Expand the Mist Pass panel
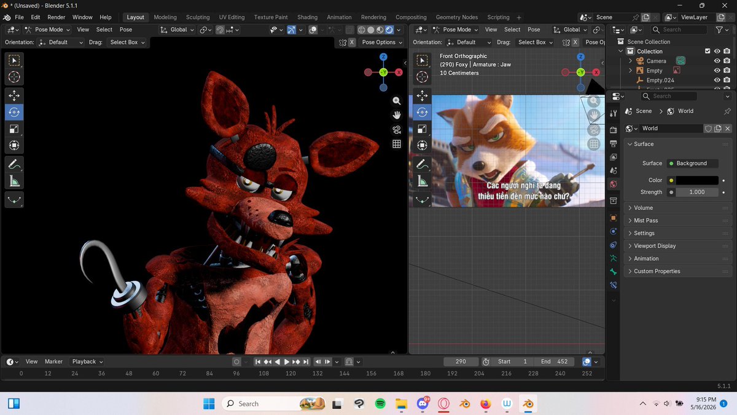The width and height of the screenshot is (737, 415). tap(677, 221)
